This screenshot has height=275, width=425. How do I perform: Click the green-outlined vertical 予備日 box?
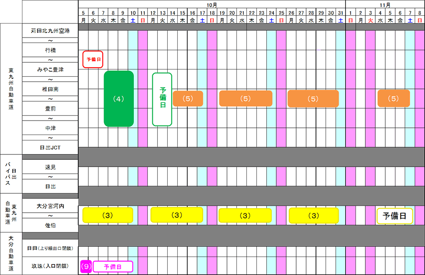[x=162, y=99]
